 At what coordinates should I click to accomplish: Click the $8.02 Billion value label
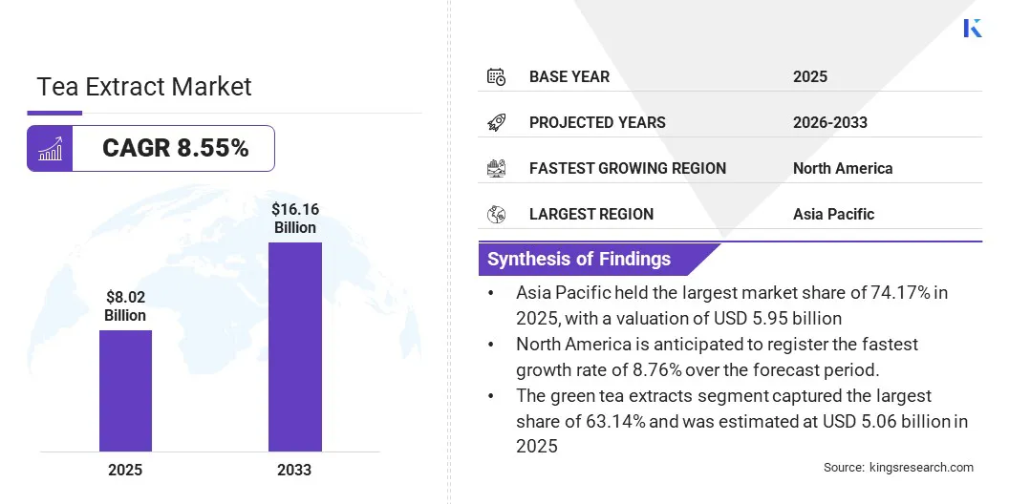pos(125,306)
